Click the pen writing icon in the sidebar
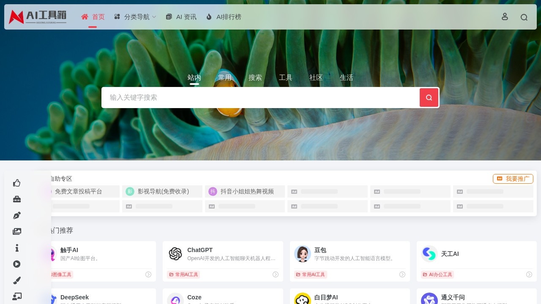541x304 pixels. [17, 215]
